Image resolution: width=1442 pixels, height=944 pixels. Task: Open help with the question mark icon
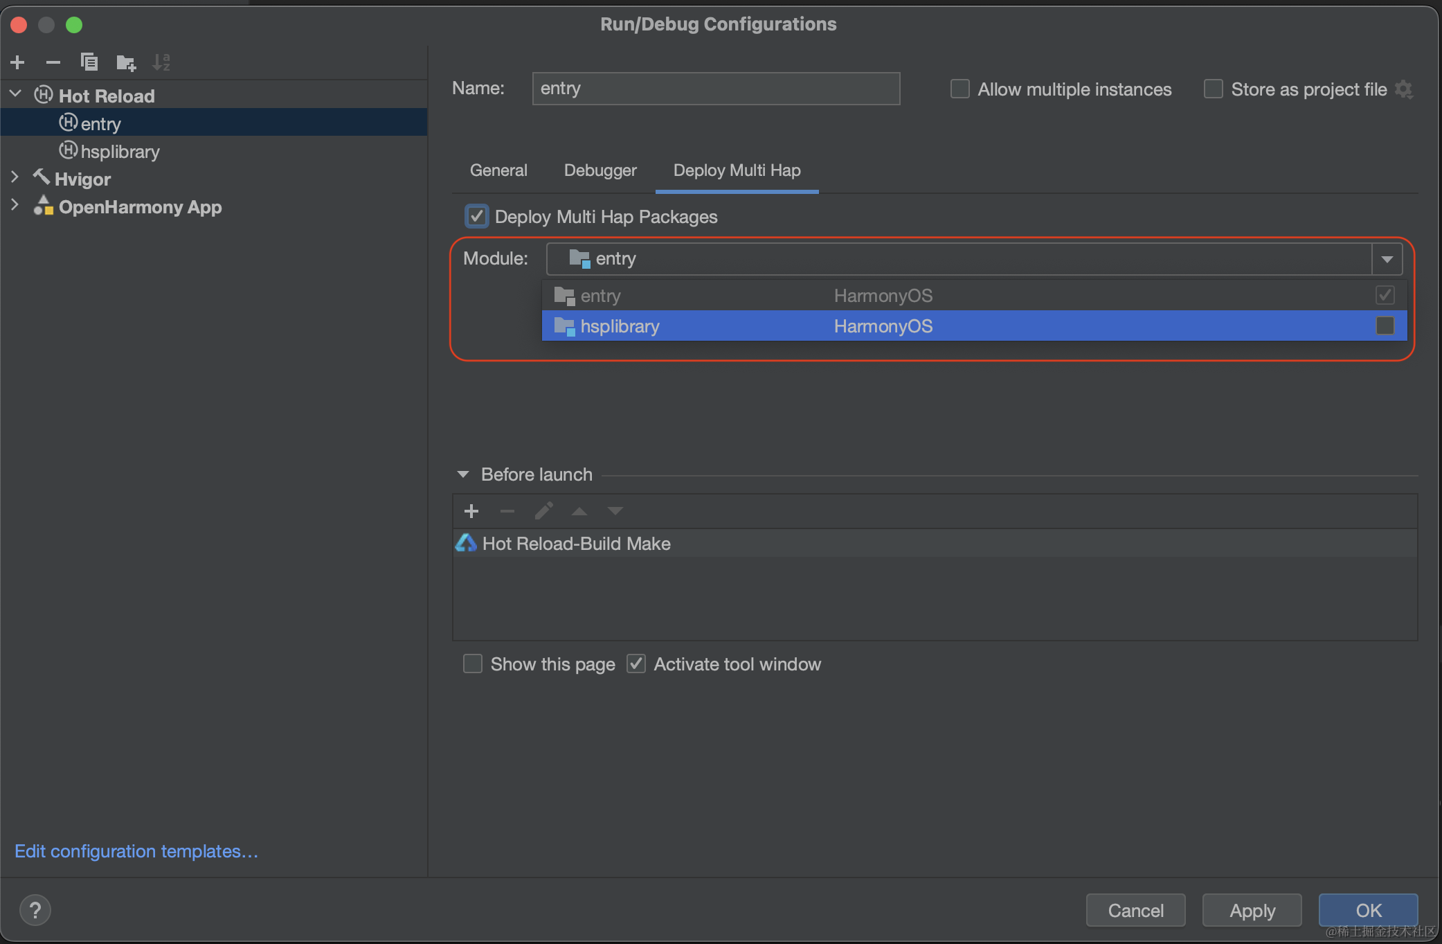tap(35, 910)
